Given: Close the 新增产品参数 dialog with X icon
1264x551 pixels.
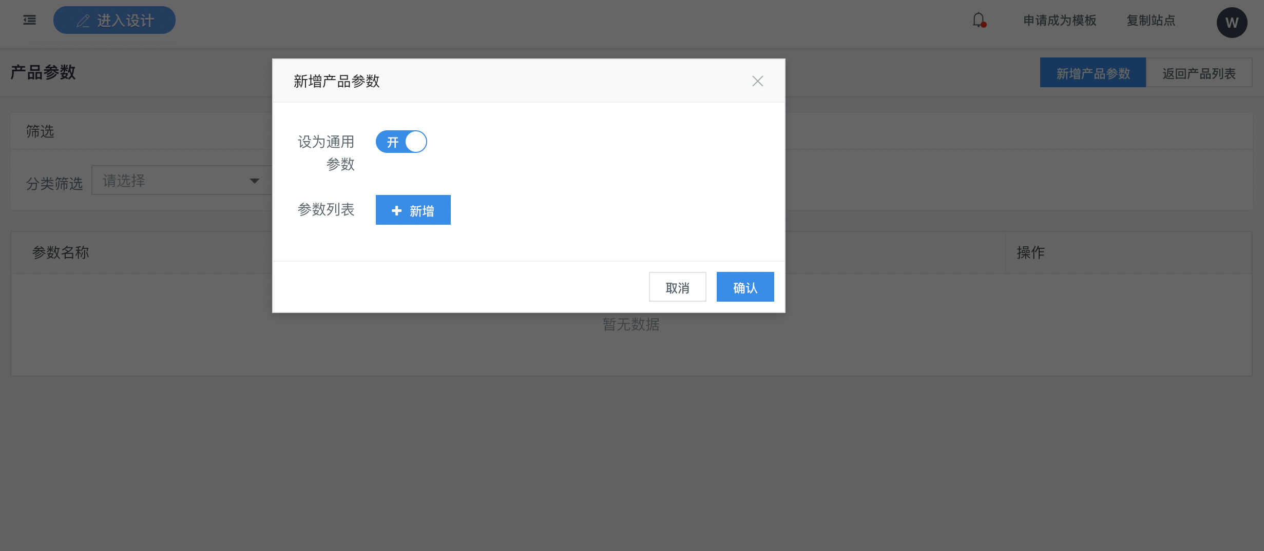Looking at the screenshot, I should coord(757,81).
